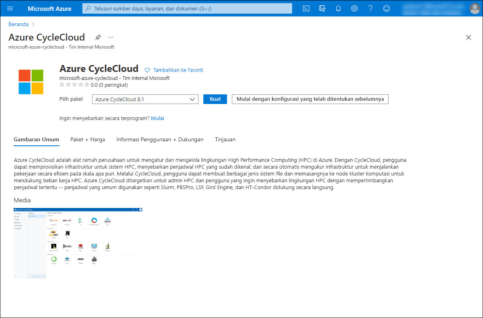Open the help question mark icon
This screenshot has height=318, width=483.
click(370, 8)
